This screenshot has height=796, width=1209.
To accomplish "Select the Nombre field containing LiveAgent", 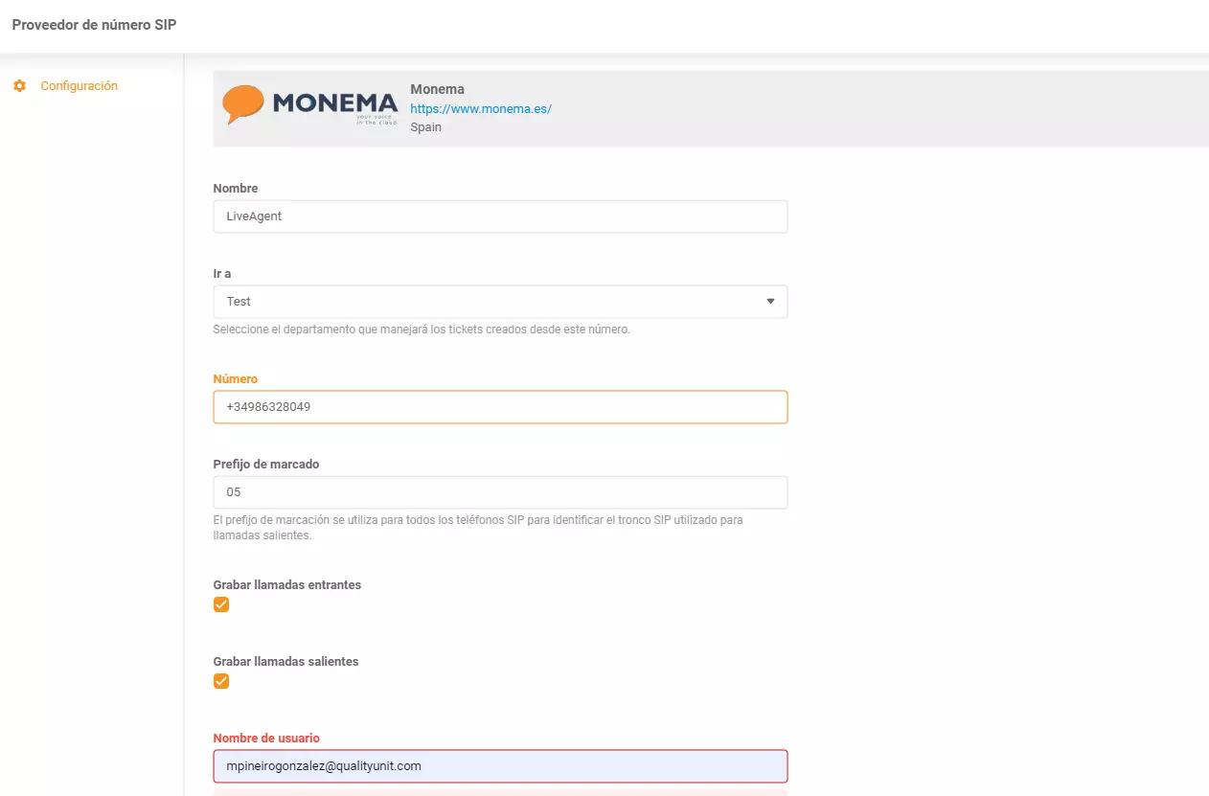I will [x=500, y=216].
